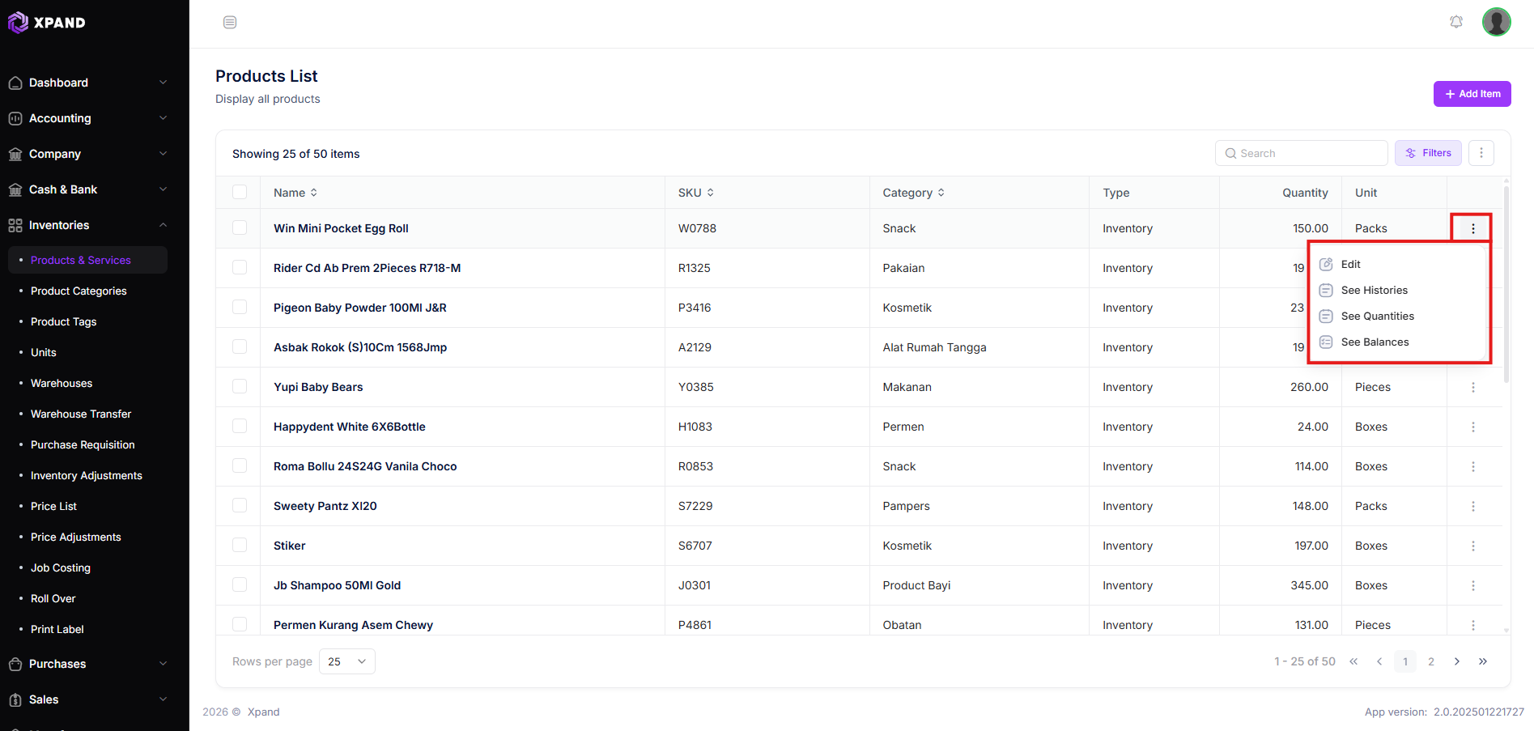
Task: Sort the table by SKU column
Action: coord(696,193)
